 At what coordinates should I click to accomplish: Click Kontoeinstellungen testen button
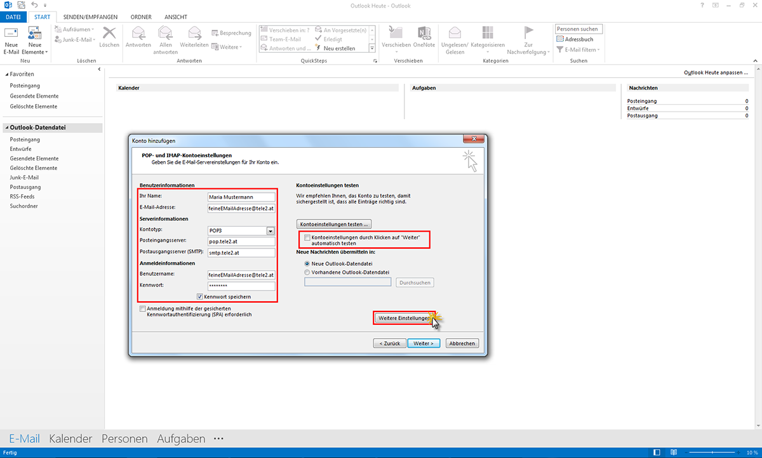tap(334, 225)
